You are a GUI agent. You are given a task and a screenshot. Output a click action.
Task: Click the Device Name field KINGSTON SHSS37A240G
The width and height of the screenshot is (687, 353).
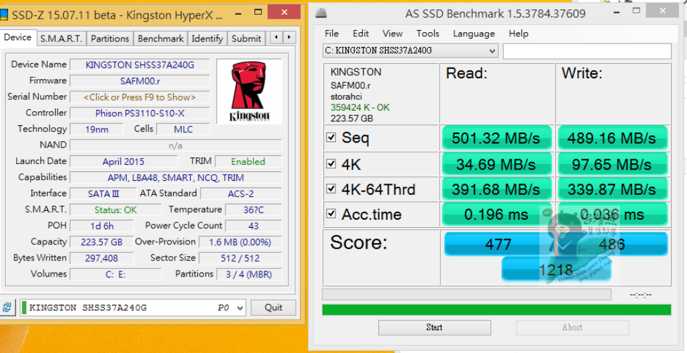click(x=140, y=65)
